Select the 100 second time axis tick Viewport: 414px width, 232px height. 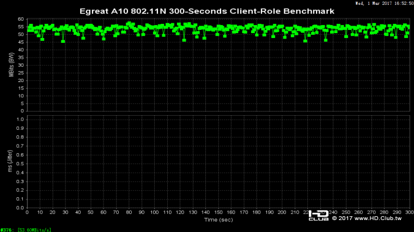click(x=155, y=212)
